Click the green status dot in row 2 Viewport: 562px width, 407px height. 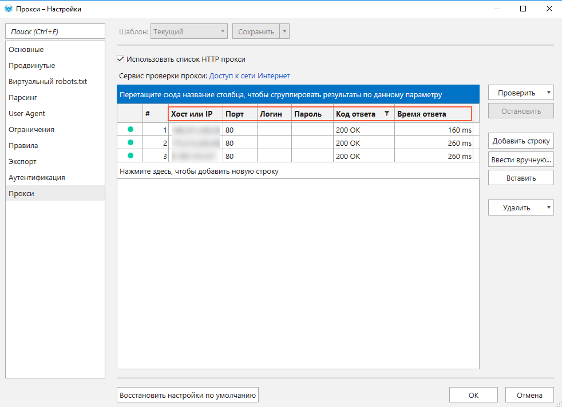tap(130, 142)
